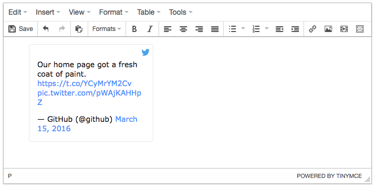Apply numbered list formatting

tap(256, 29)
